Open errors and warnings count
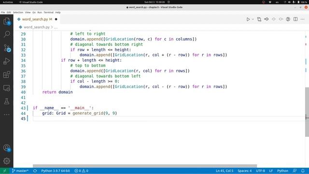The image size is (309, 174). click(81, 171)
